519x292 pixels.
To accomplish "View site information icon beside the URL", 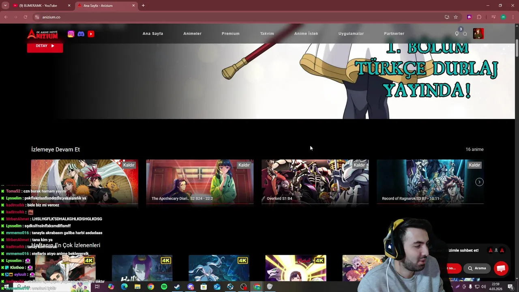I will click(37, 17).
